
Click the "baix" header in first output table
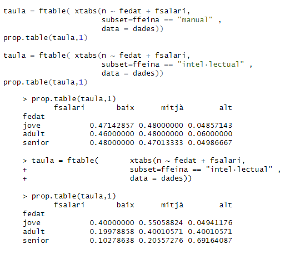[x=126, y=108]
